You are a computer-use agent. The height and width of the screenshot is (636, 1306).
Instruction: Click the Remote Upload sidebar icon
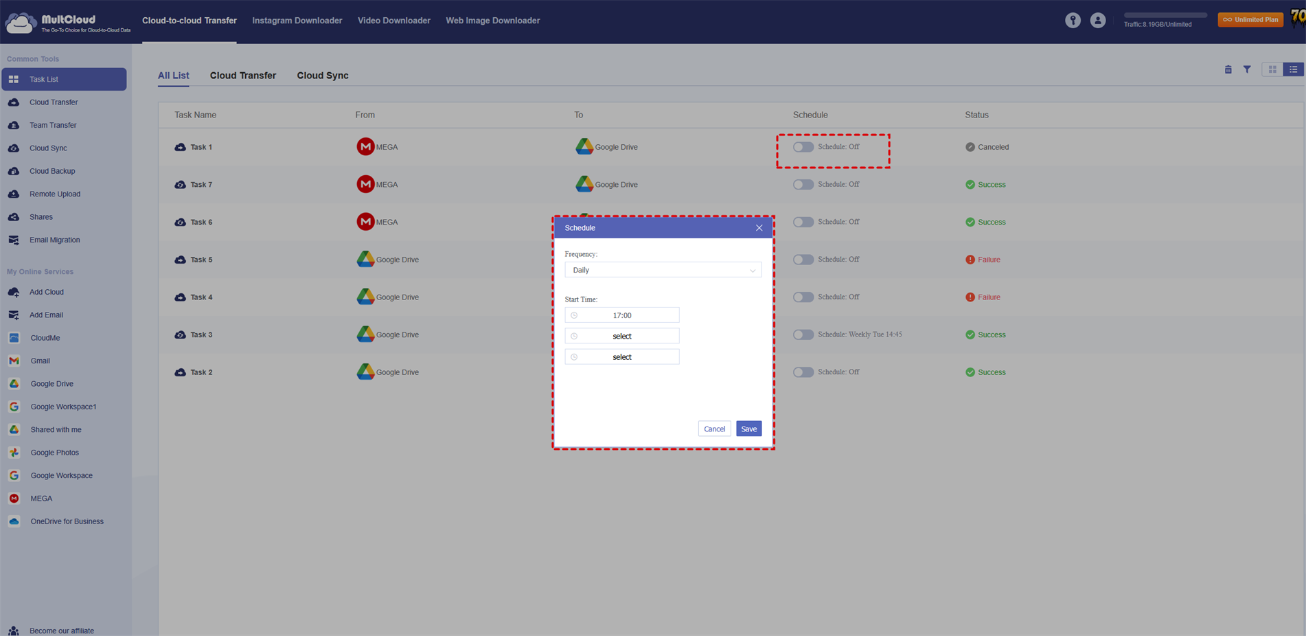[x=14, y=194]
